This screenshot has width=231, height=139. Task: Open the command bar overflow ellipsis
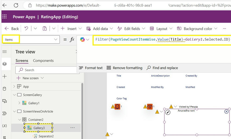(x=224, y=29)
